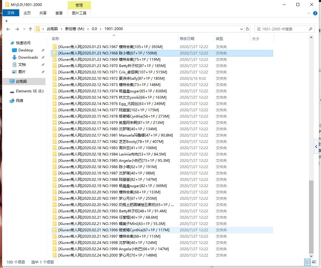
Task: Sort by the 类型 column header
Action: coord(232,39)
